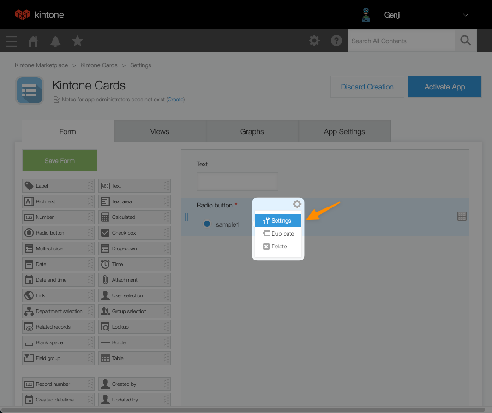Pick the Blank space field item
492x413 pixels.
click(58, 342)
